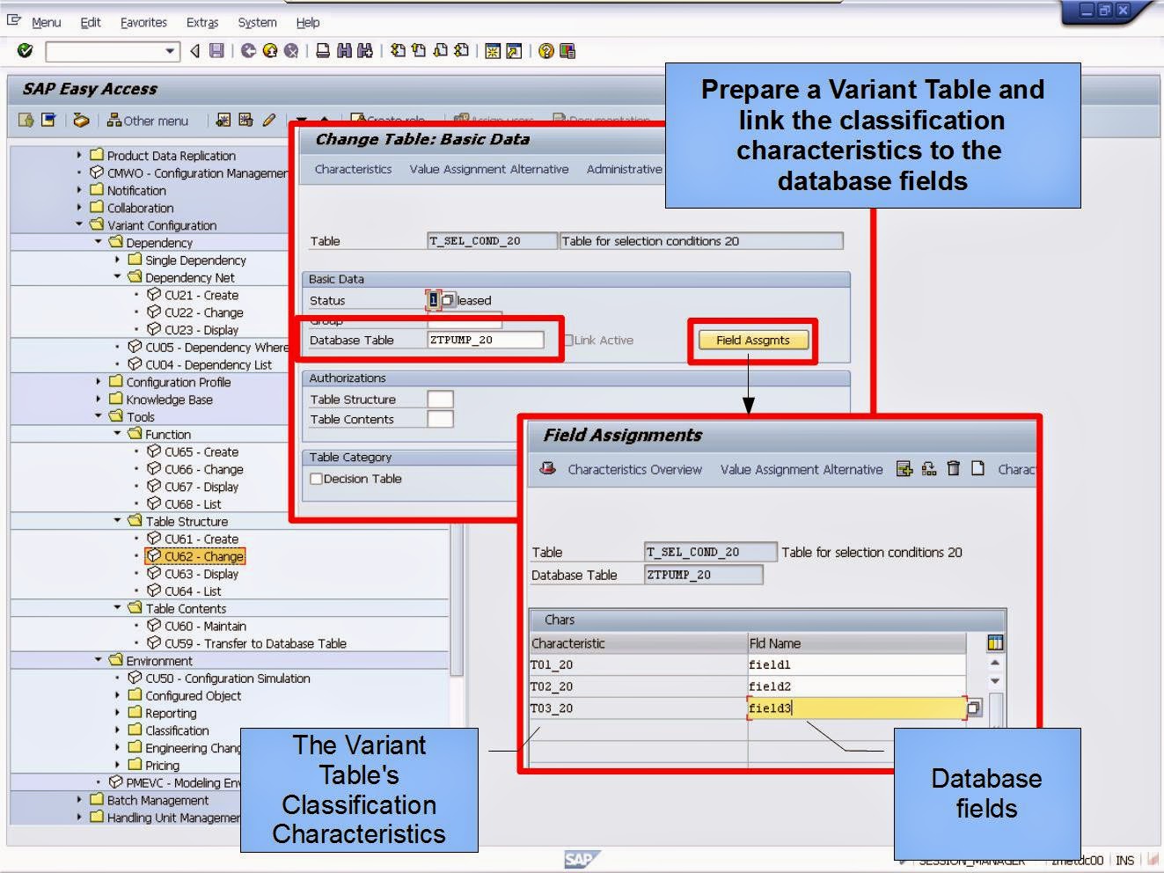1164x873 pixels.
Task: Open the Extras menu
Action: [x=202, y=22]
